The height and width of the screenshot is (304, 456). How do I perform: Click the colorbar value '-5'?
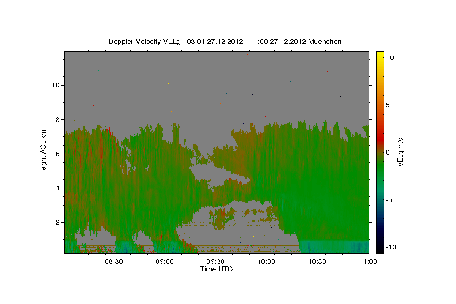pos(389,200)
